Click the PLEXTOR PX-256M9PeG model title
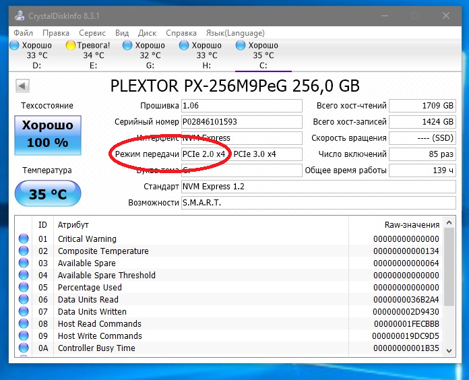The image size is (469, 380). pos(234,86)
